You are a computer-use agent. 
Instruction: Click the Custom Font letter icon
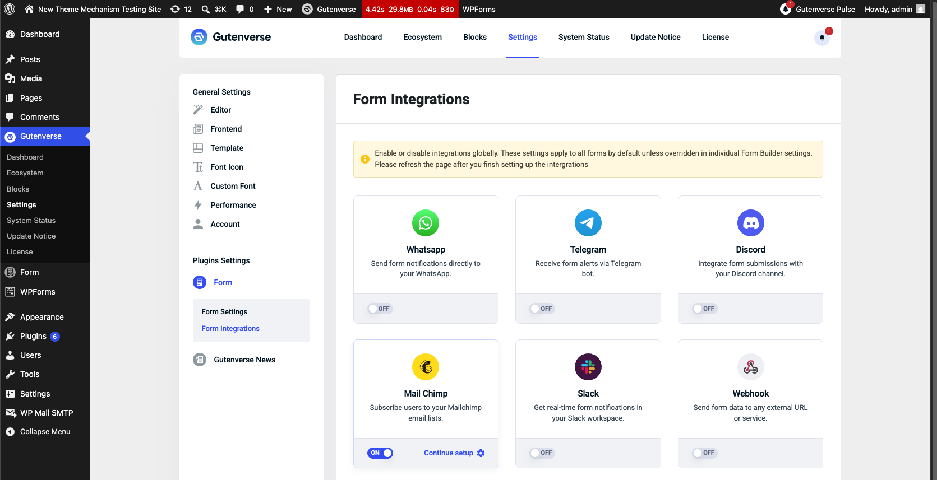click(x=198, y=186)
